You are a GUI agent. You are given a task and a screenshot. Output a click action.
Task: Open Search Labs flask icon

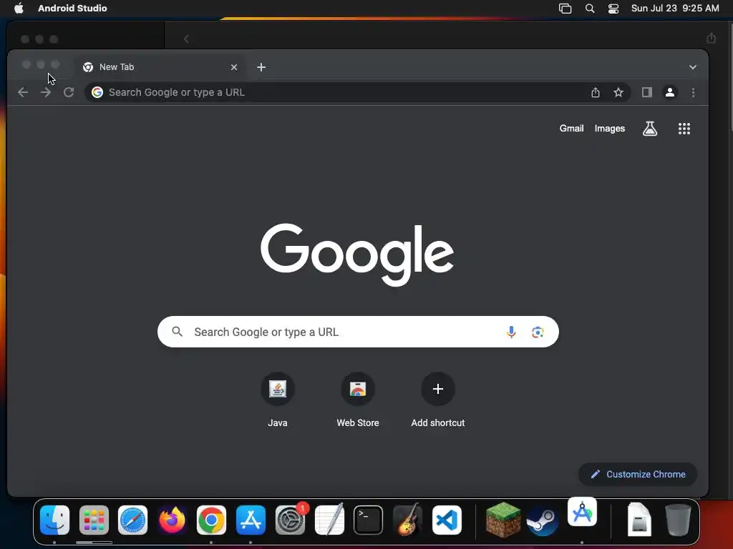[649, 129]
